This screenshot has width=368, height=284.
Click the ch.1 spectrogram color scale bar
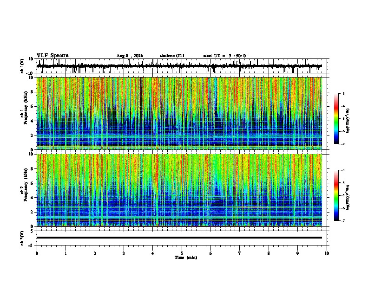[x=336, y=119]
